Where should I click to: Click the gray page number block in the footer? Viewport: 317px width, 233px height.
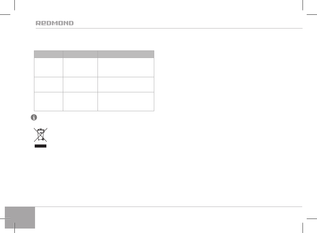(x=20, y=217)
